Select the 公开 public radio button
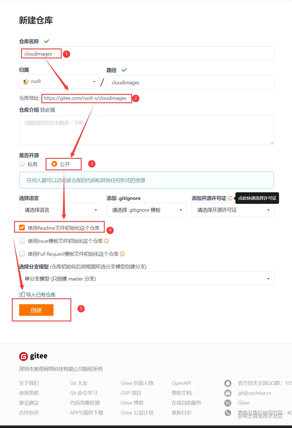Image resolution: width=292 pixels, height=428 pixels. pos(54,164)
